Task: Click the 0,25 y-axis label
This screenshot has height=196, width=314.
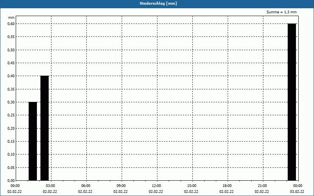Action: click(11, 115)
